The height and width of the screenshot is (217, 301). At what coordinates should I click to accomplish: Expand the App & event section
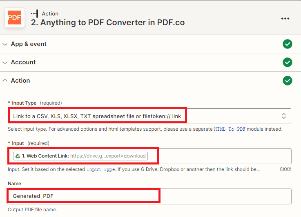5,44
